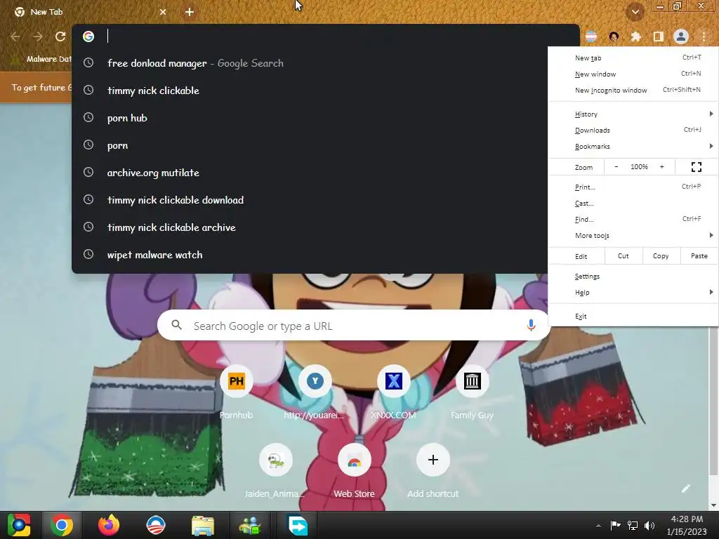
Task: Expand More tools submenu
Action: [633, 235]
